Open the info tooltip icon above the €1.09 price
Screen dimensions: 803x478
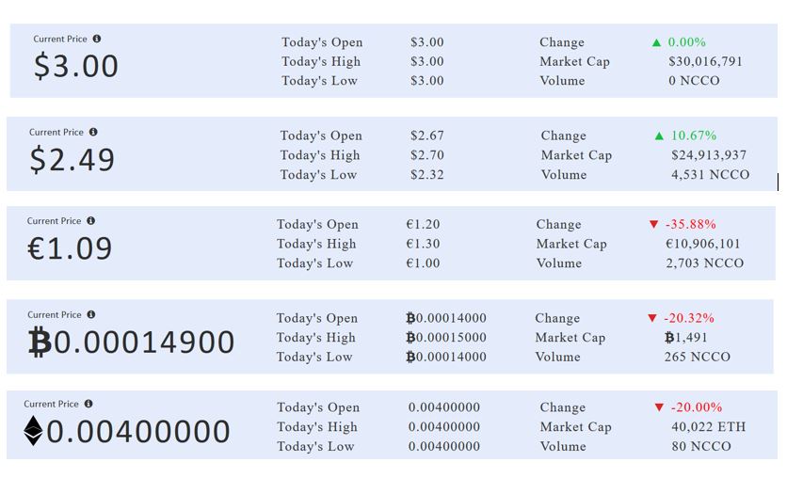click(x=91, y=221)
